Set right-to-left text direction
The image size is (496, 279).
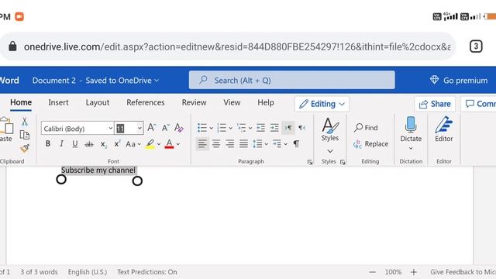coord(301,128)
